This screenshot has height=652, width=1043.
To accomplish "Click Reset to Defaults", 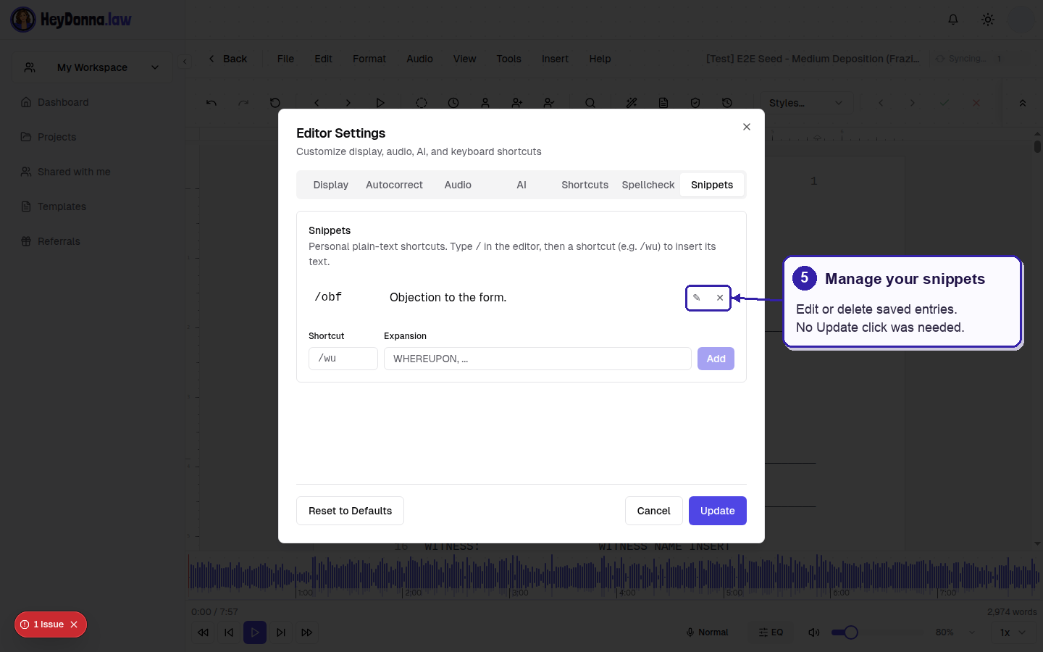I will [350, 511].
